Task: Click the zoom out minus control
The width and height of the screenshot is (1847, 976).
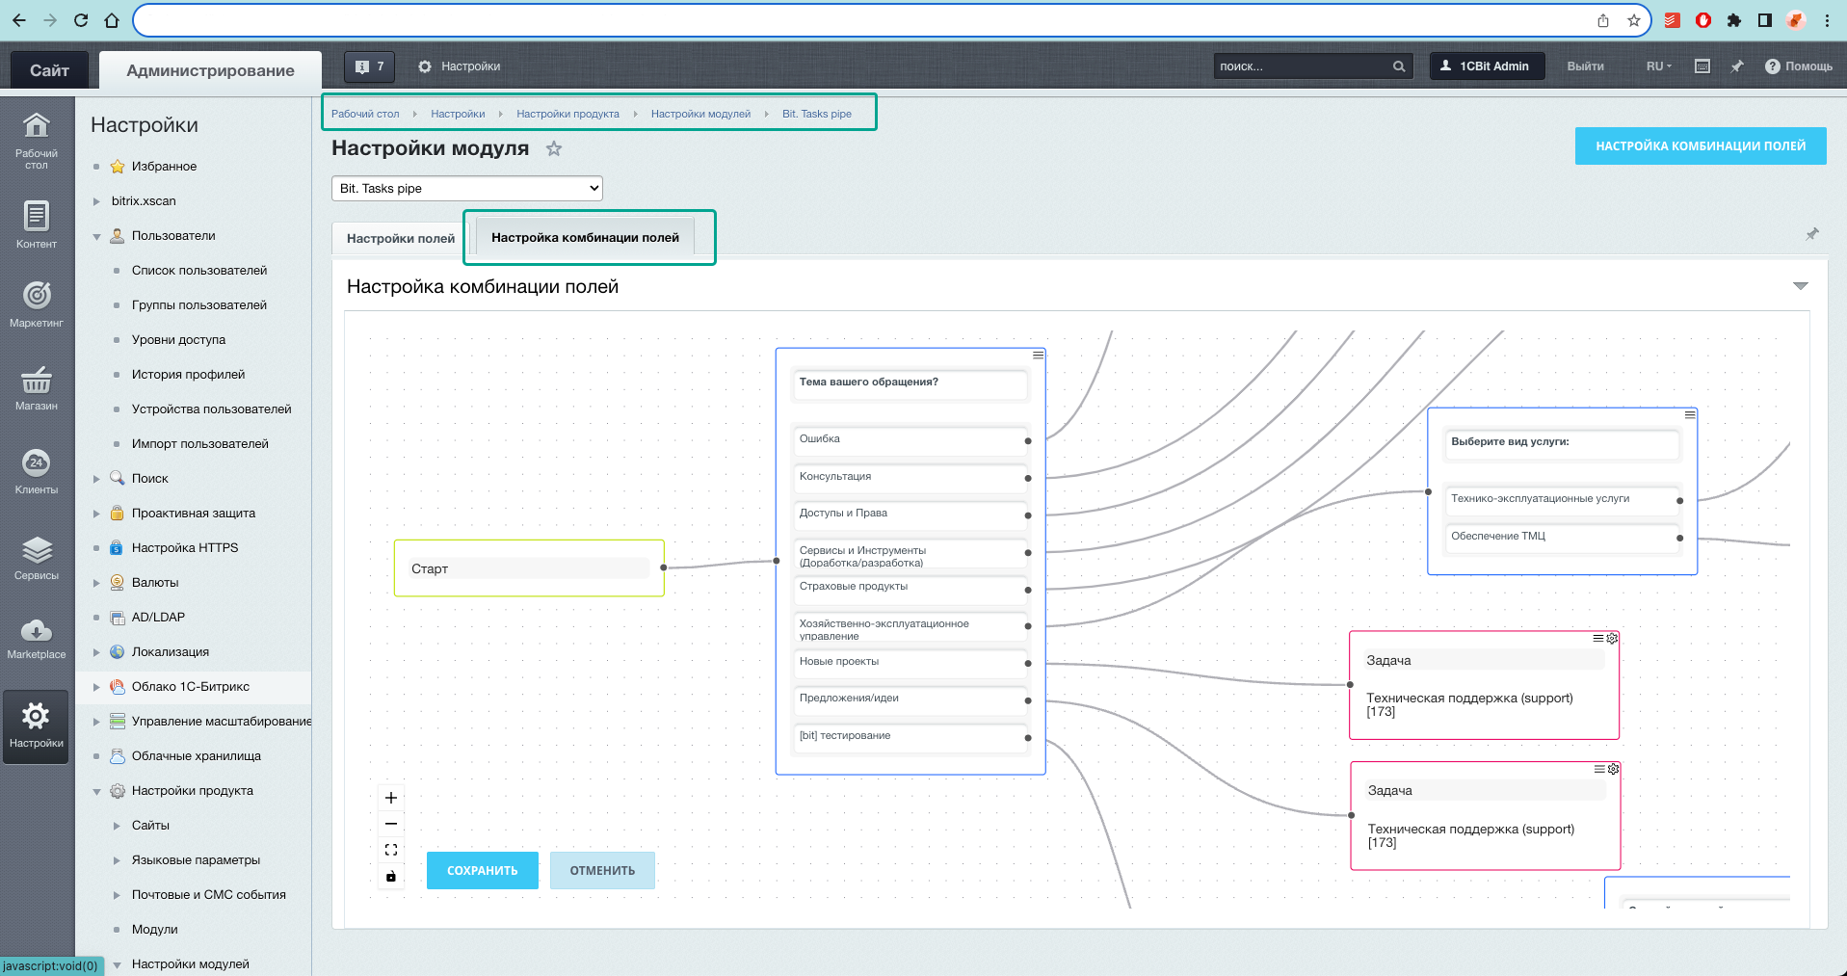Action: point(391,824)
